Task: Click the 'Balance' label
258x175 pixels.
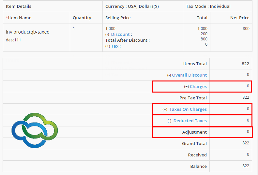Action: [x=198, y=166]
